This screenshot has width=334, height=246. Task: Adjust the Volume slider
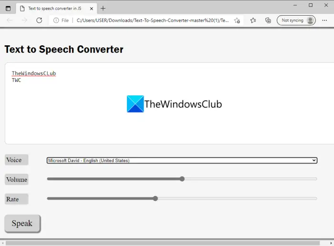182,179
